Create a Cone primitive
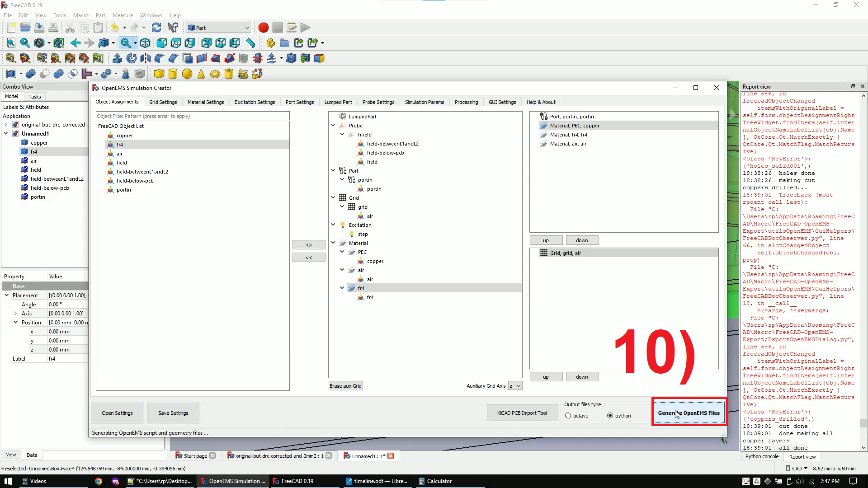The width and height of the screenshot is (868, 488). [201, 74]
